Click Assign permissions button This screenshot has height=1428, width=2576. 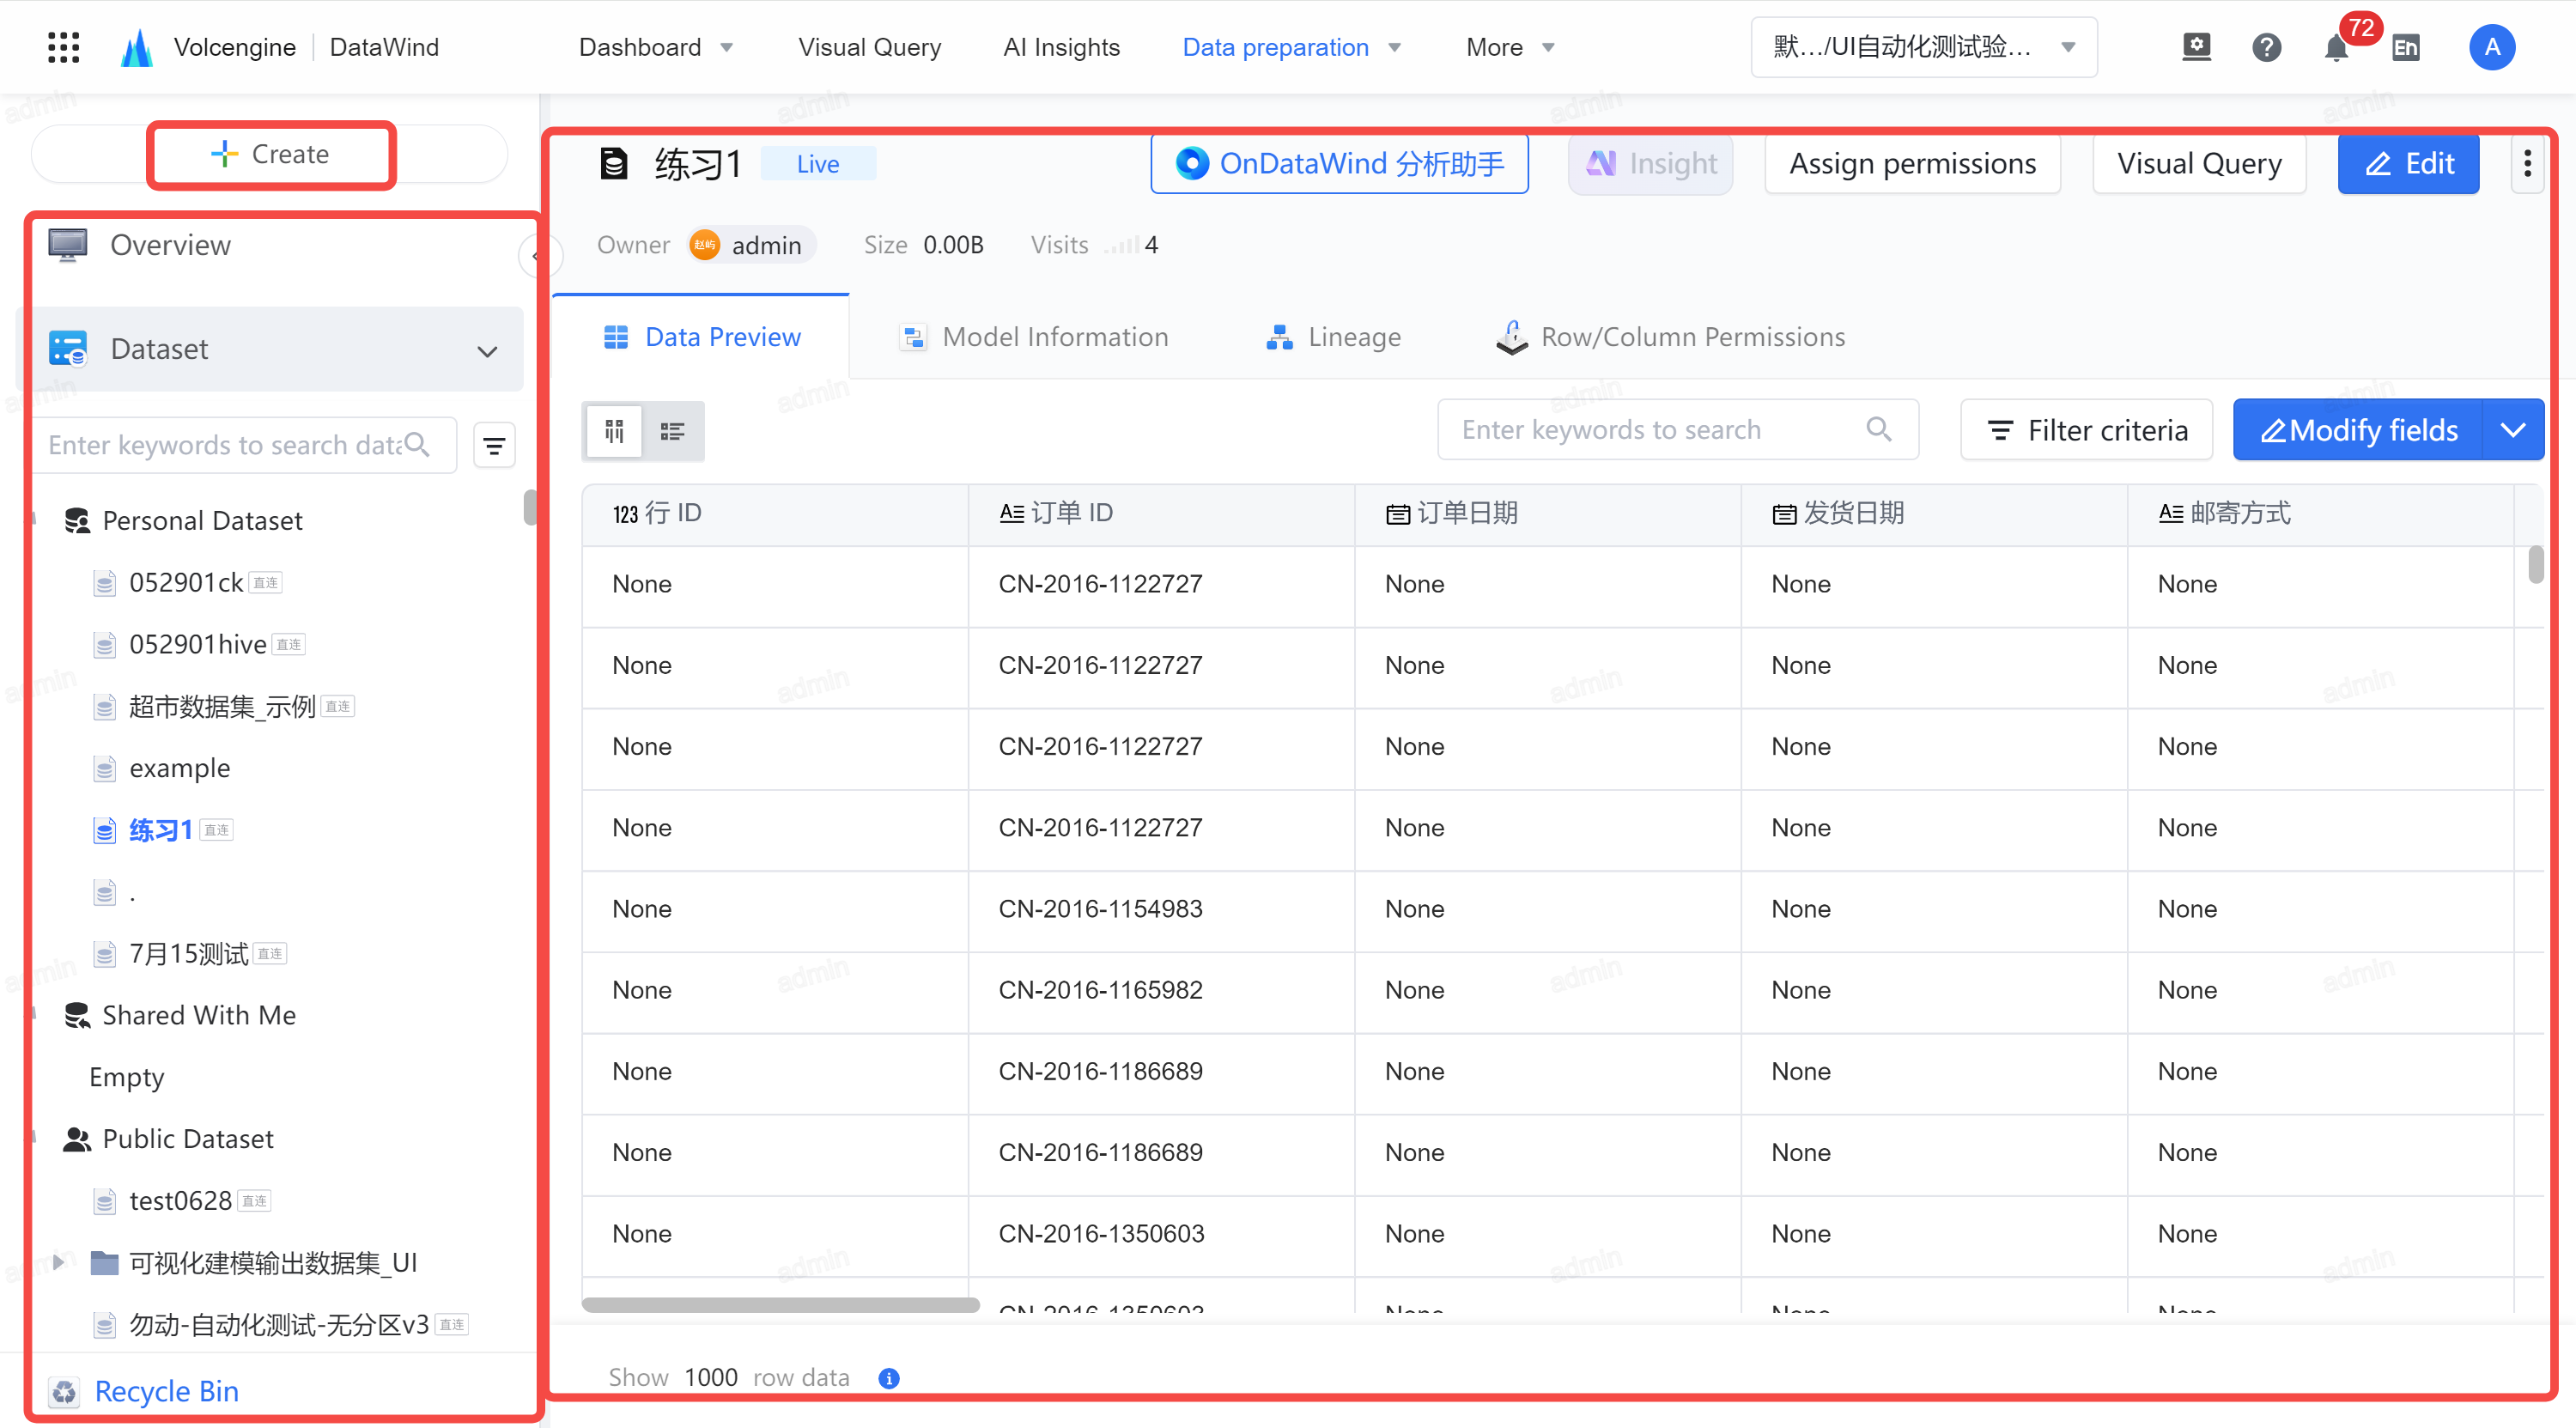(x=1912, y=163)
